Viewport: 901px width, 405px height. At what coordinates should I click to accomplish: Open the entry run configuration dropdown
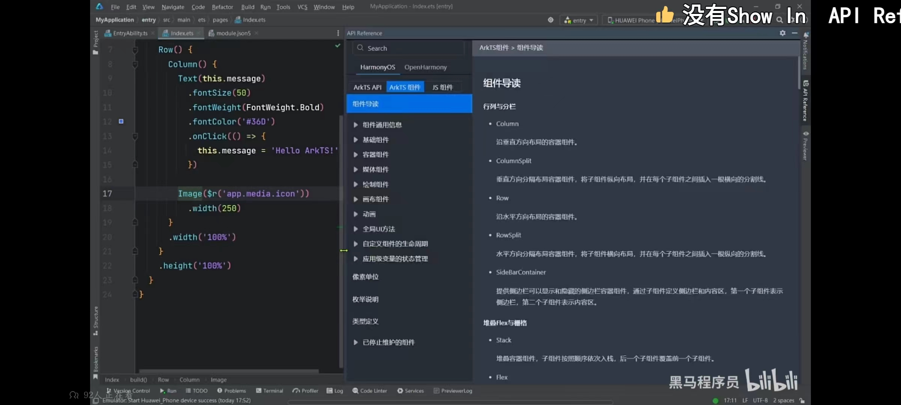pos(579,20)
